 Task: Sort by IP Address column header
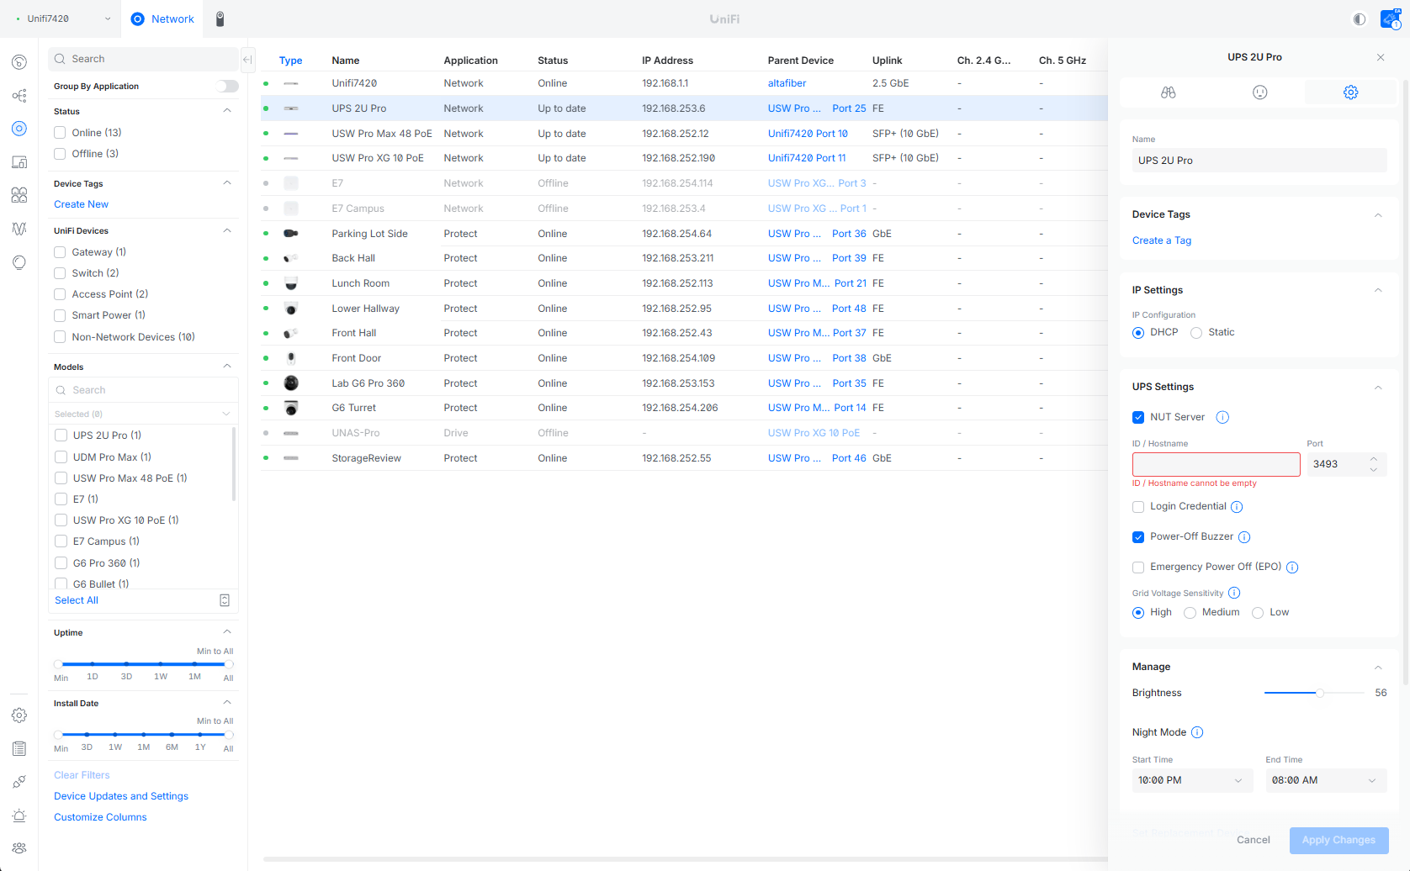point(667,61)
